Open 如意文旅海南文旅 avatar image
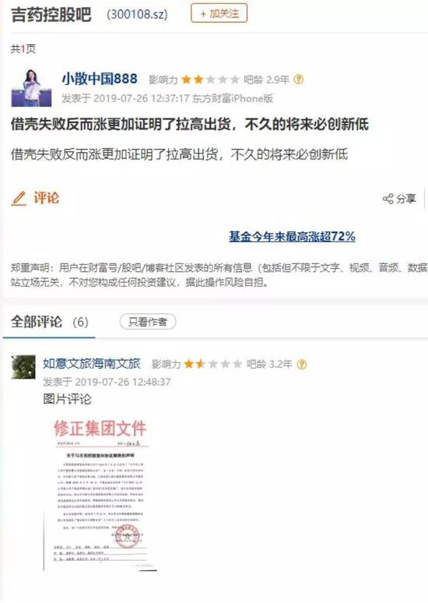Image resolution: width=428 pixels, height=603 pixels. [23, 367]
